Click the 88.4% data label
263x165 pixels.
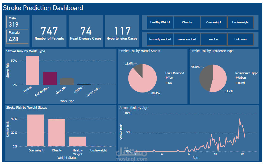pyautogui.click(x=156, y=93)
